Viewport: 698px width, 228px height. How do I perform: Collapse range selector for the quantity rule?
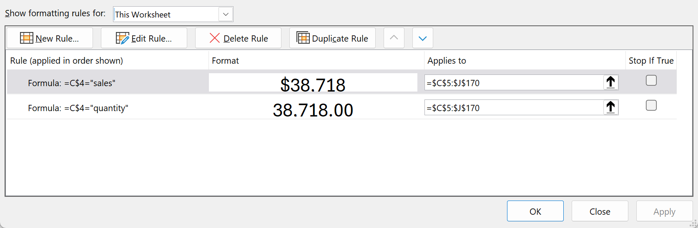(611, 107)
